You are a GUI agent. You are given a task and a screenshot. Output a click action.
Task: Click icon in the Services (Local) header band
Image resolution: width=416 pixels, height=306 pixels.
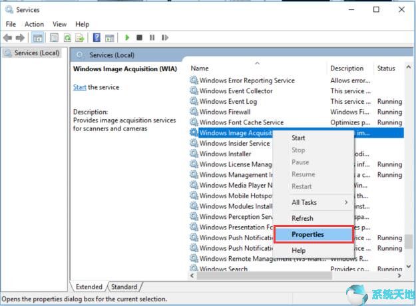(80, 55)
